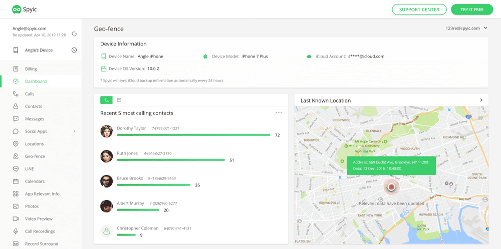The width and height of the screenshot is (501, 249).
Task: Click the green address tooltip on map
Action: (391, 165)
